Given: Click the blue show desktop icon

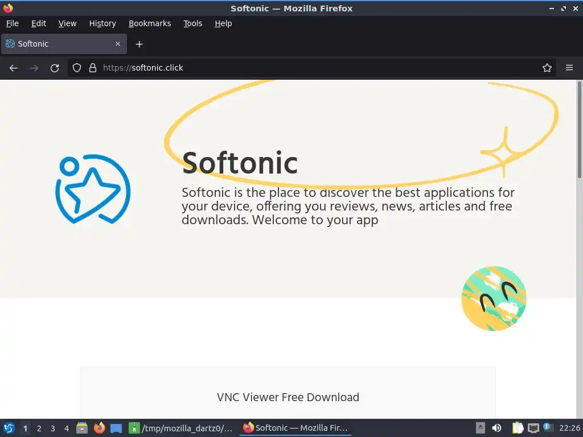Looking at the screenshot, I should click(x=116, y=428).
